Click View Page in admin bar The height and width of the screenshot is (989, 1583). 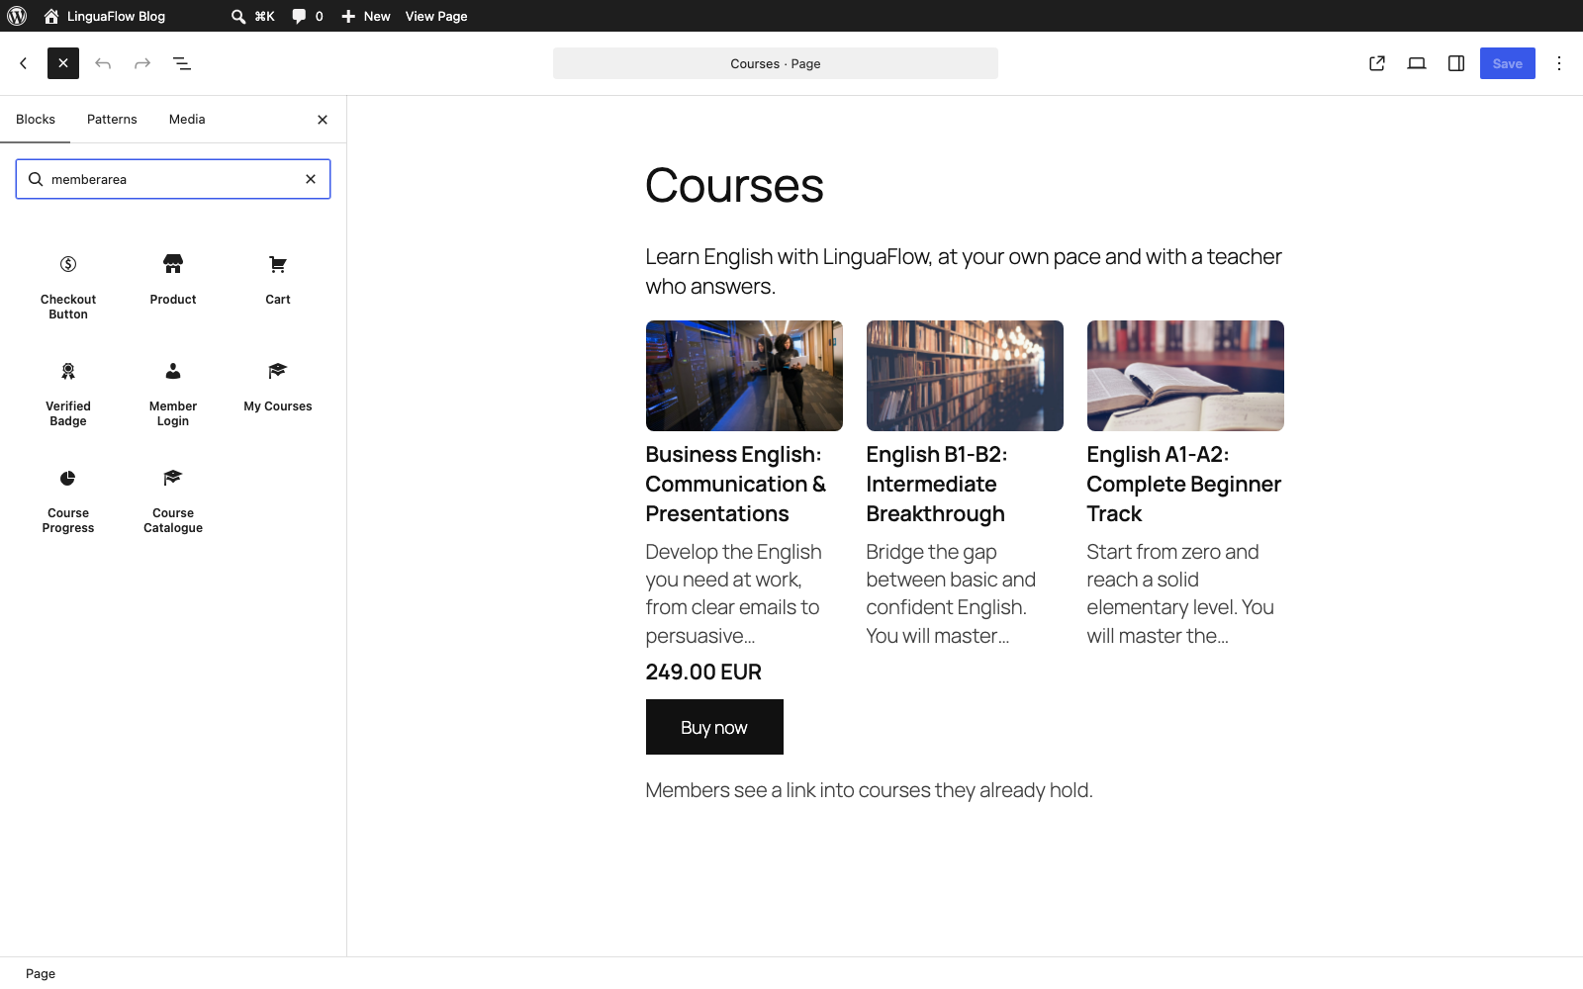pyautogui.click(x=436, y=16)
